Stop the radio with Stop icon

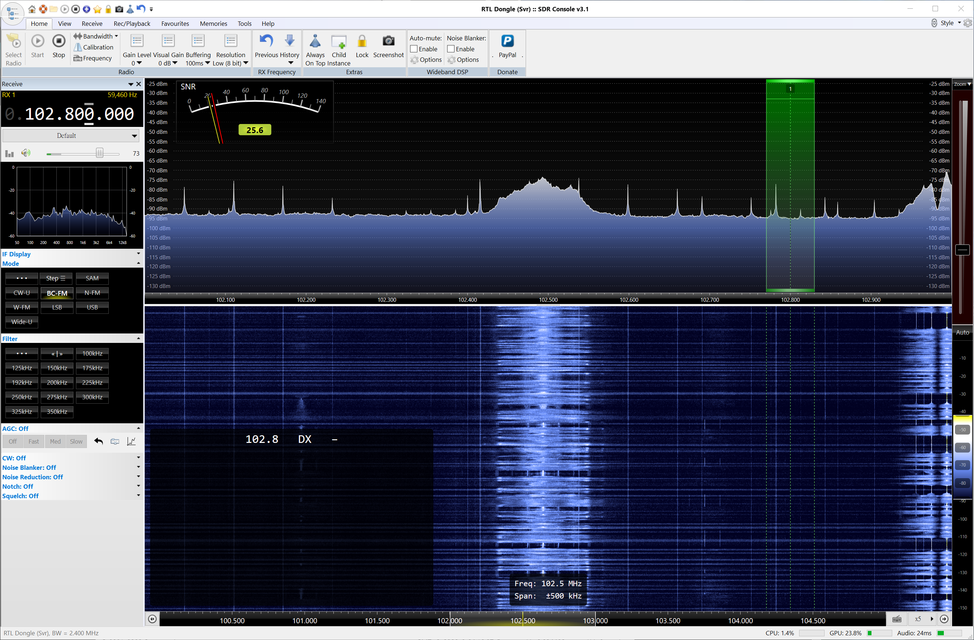[x=59, y=41]
